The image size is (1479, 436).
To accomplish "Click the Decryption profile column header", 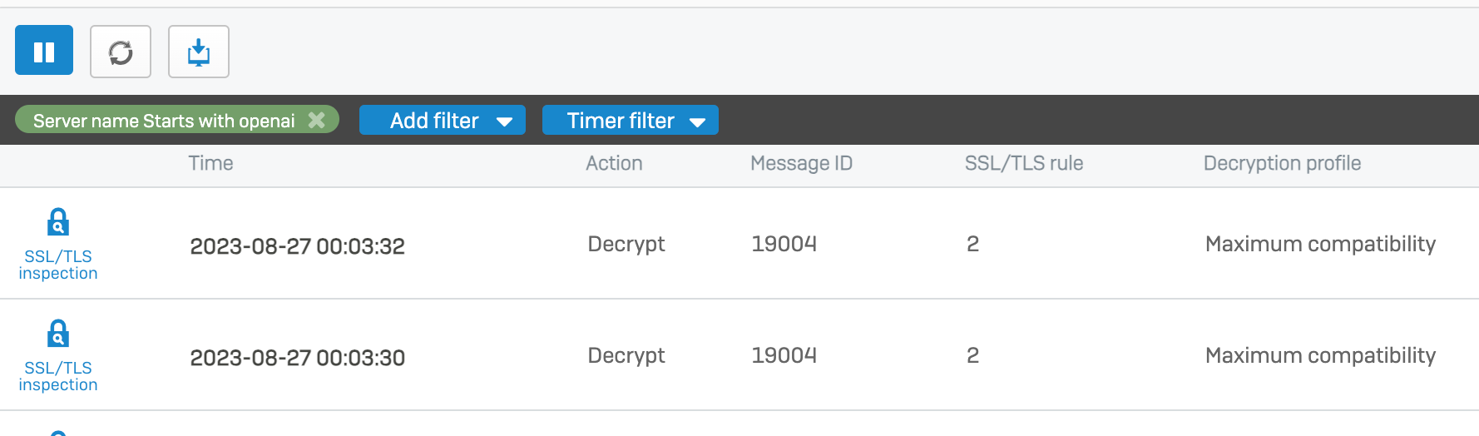I will click(x=1282, y=163).
